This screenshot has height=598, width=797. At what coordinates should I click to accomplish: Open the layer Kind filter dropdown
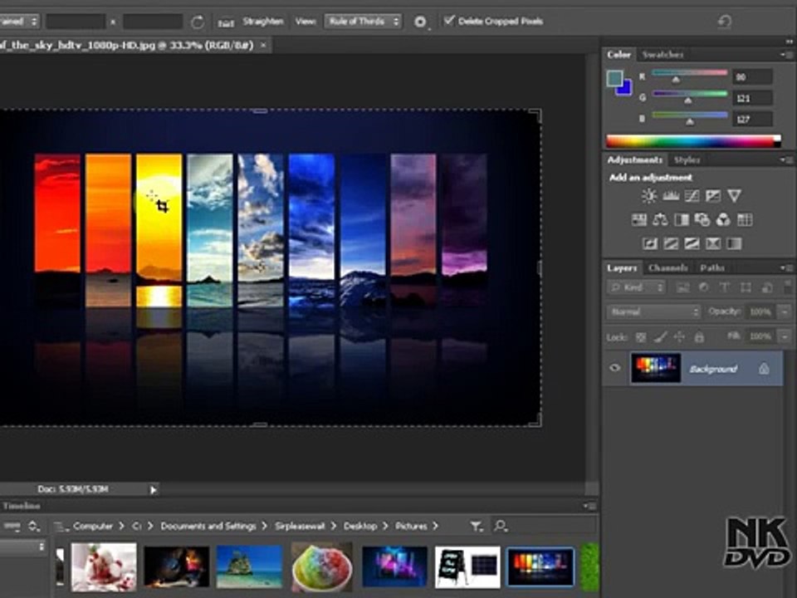(637, 287)
